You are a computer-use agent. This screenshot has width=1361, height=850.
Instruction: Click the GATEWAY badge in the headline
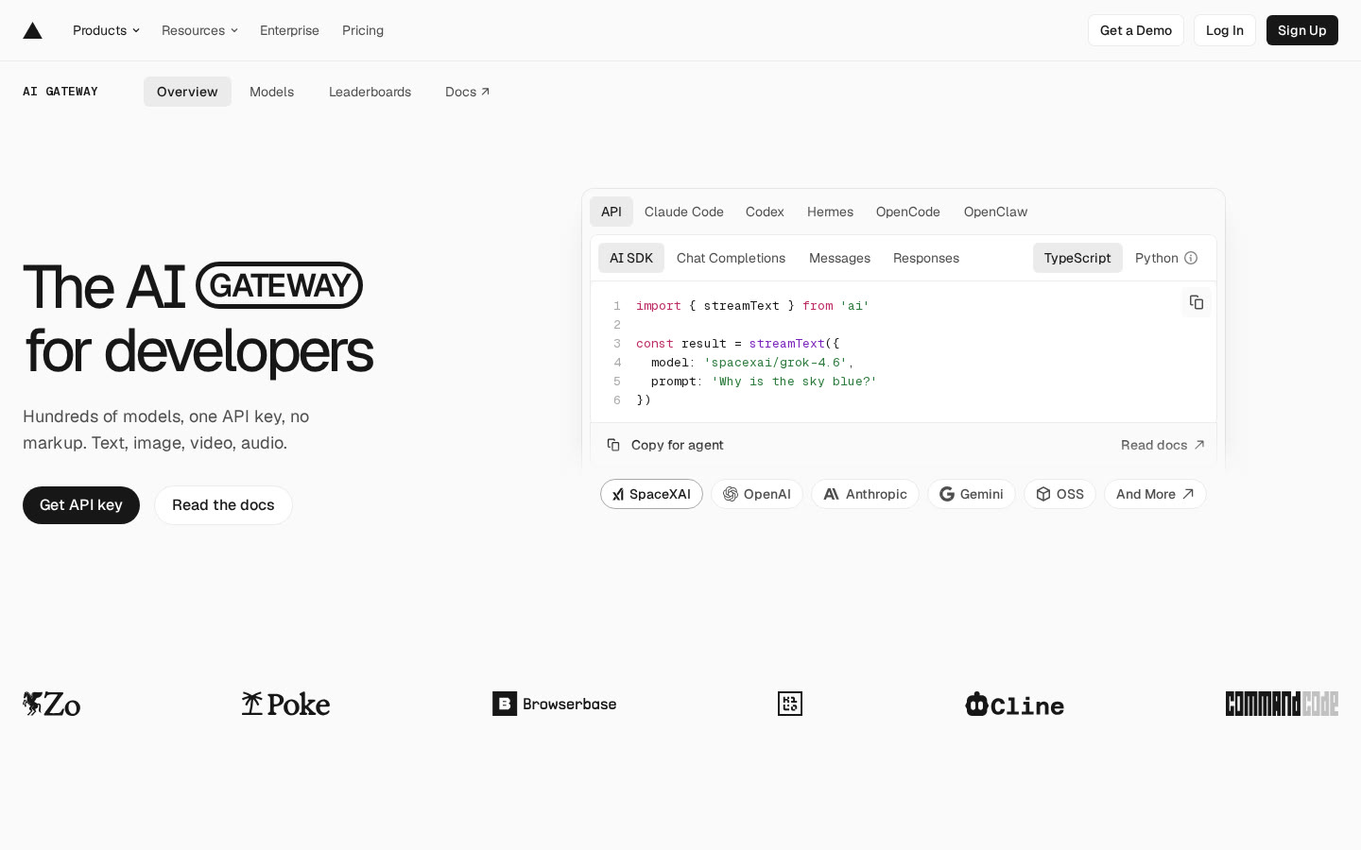tap(280, 285)
